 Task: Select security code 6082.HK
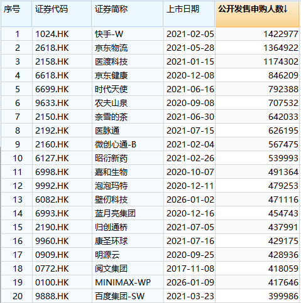pyautogui.click(x=62, y=199)
